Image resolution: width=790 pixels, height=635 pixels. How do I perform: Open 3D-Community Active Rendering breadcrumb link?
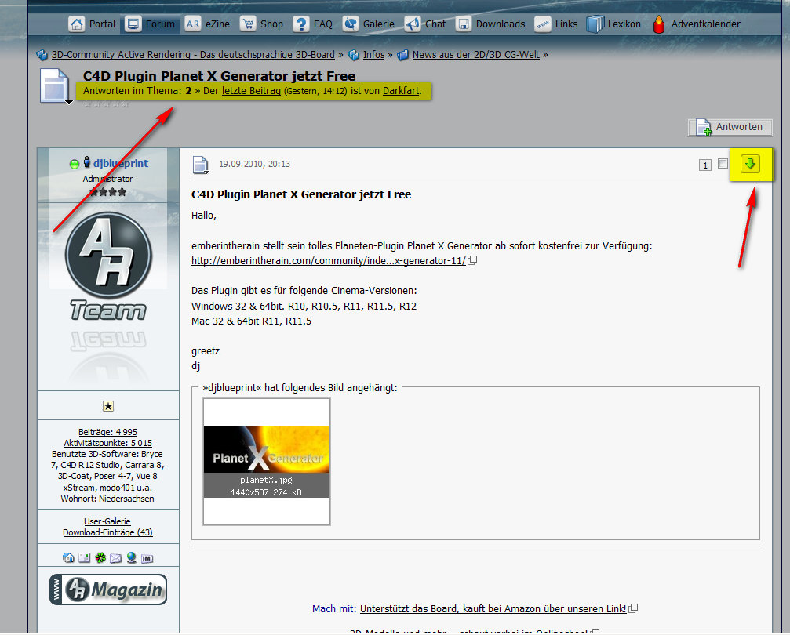193,54
